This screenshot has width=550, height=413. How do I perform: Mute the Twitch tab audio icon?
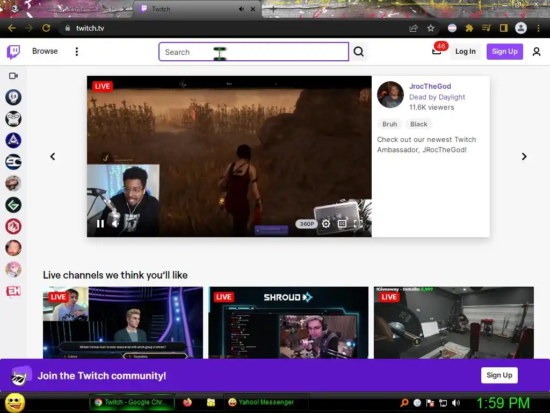click(x=241, y=9)
